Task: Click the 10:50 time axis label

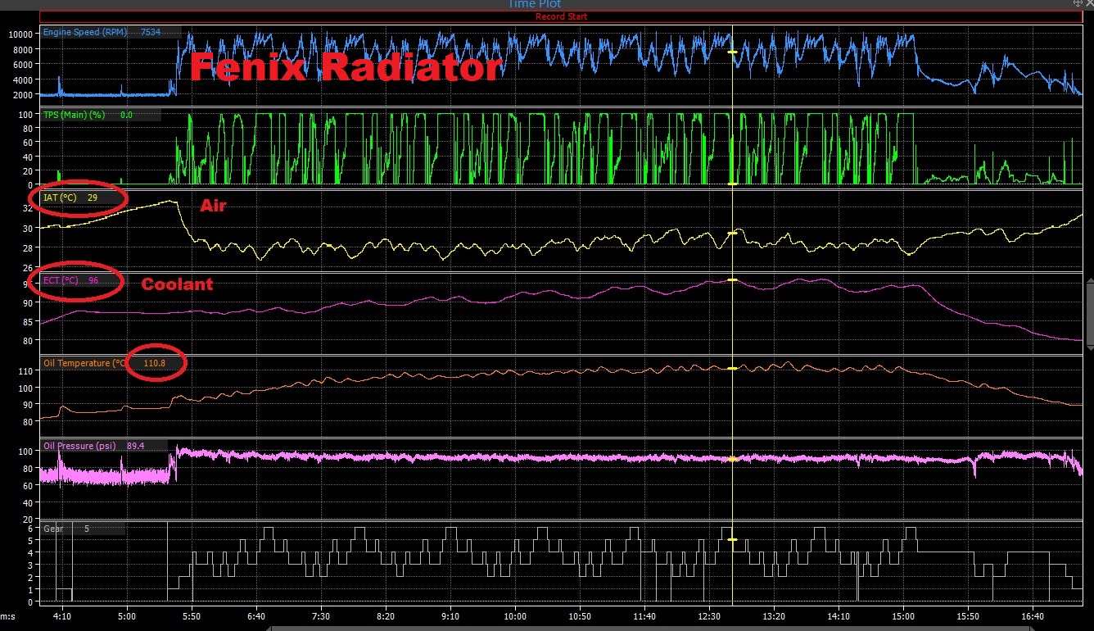Action: pyautogui.click(x=580, y=615)
